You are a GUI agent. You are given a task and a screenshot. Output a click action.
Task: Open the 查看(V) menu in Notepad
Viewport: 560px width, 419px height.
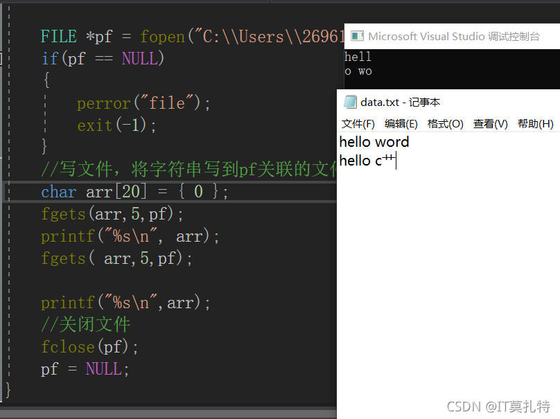click(490, 124)
